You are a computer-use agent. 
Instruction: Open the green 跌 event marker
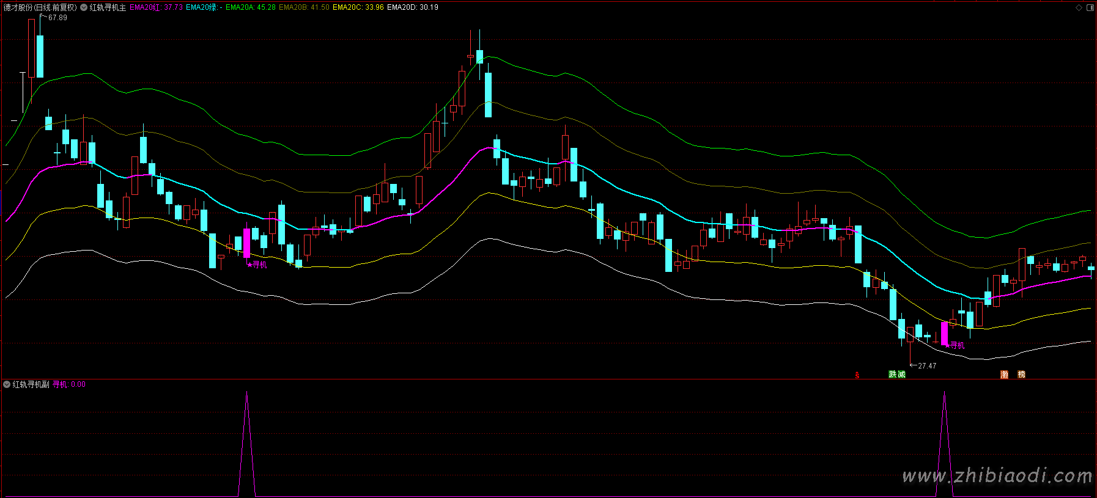(893, 375)
